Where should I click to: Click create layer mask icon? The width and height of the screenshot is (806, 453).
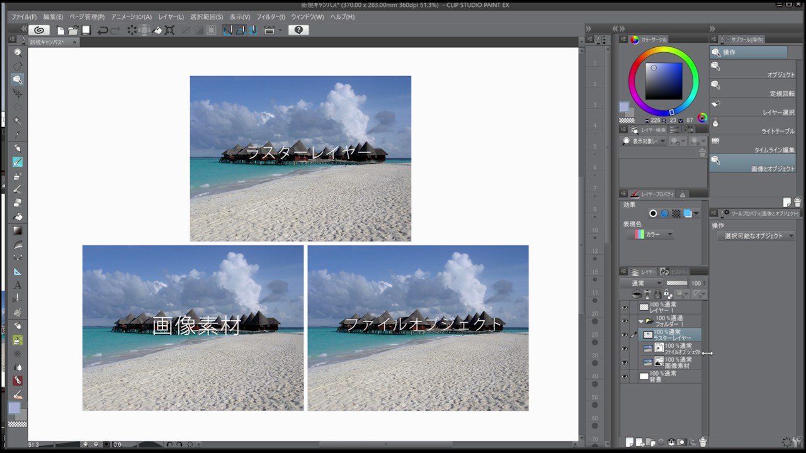[x=681, y=442]
